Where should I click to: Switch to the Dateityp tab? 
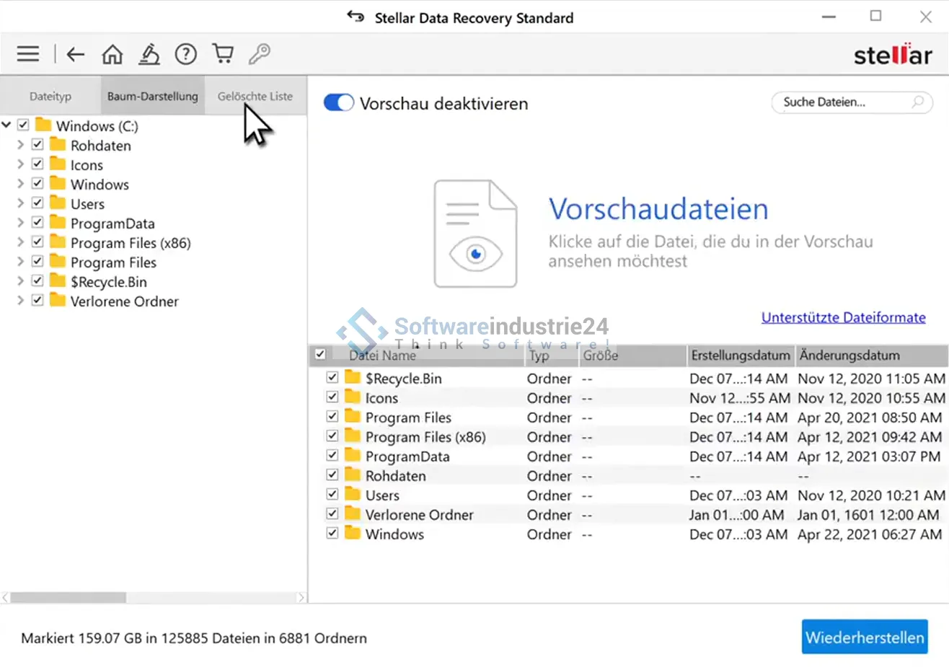pyautogui.click(x=50, y=96)
